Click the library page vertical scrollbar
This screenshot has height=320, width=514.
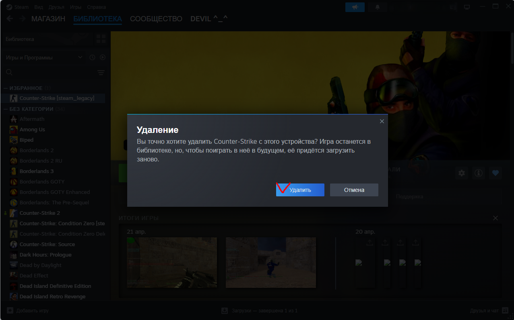tap(512, 48)
